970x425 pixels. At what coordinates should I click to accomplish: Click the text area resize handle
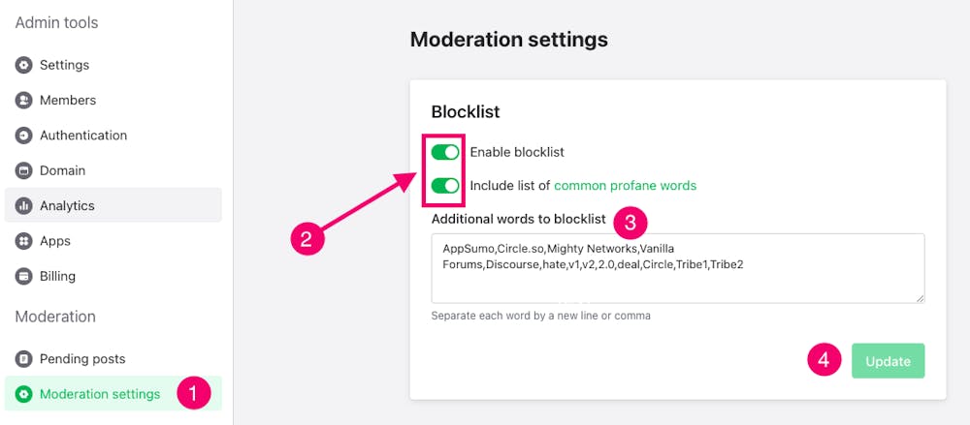point(920,298)
